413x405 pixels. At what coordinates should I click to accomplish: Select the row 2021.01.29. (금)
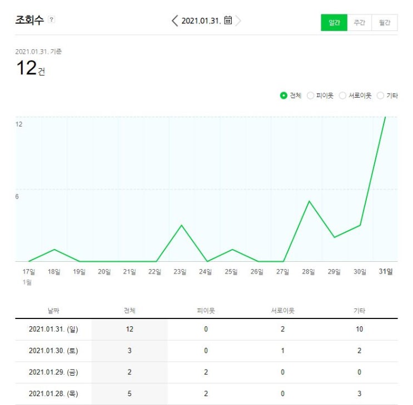coord(207,372)
